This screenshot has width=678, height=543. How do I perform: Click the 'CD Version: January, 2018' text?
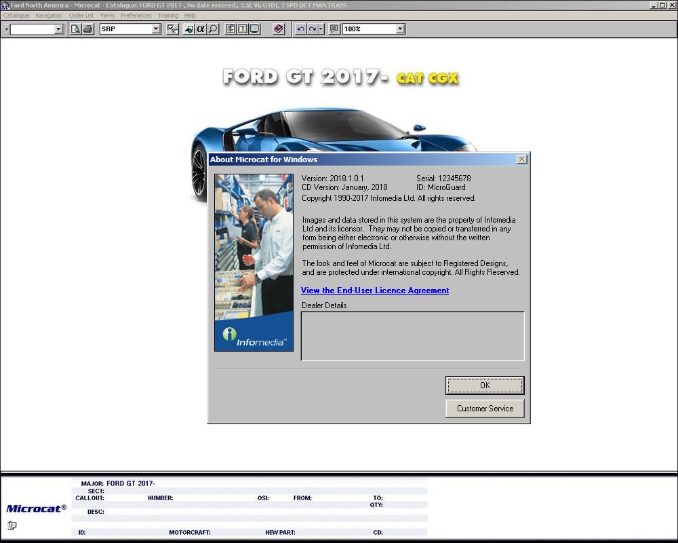(x=344, y=187)
